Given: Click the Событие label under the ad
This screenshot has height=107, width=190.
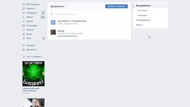Looking at the screenshot, I should click(26, 93).
